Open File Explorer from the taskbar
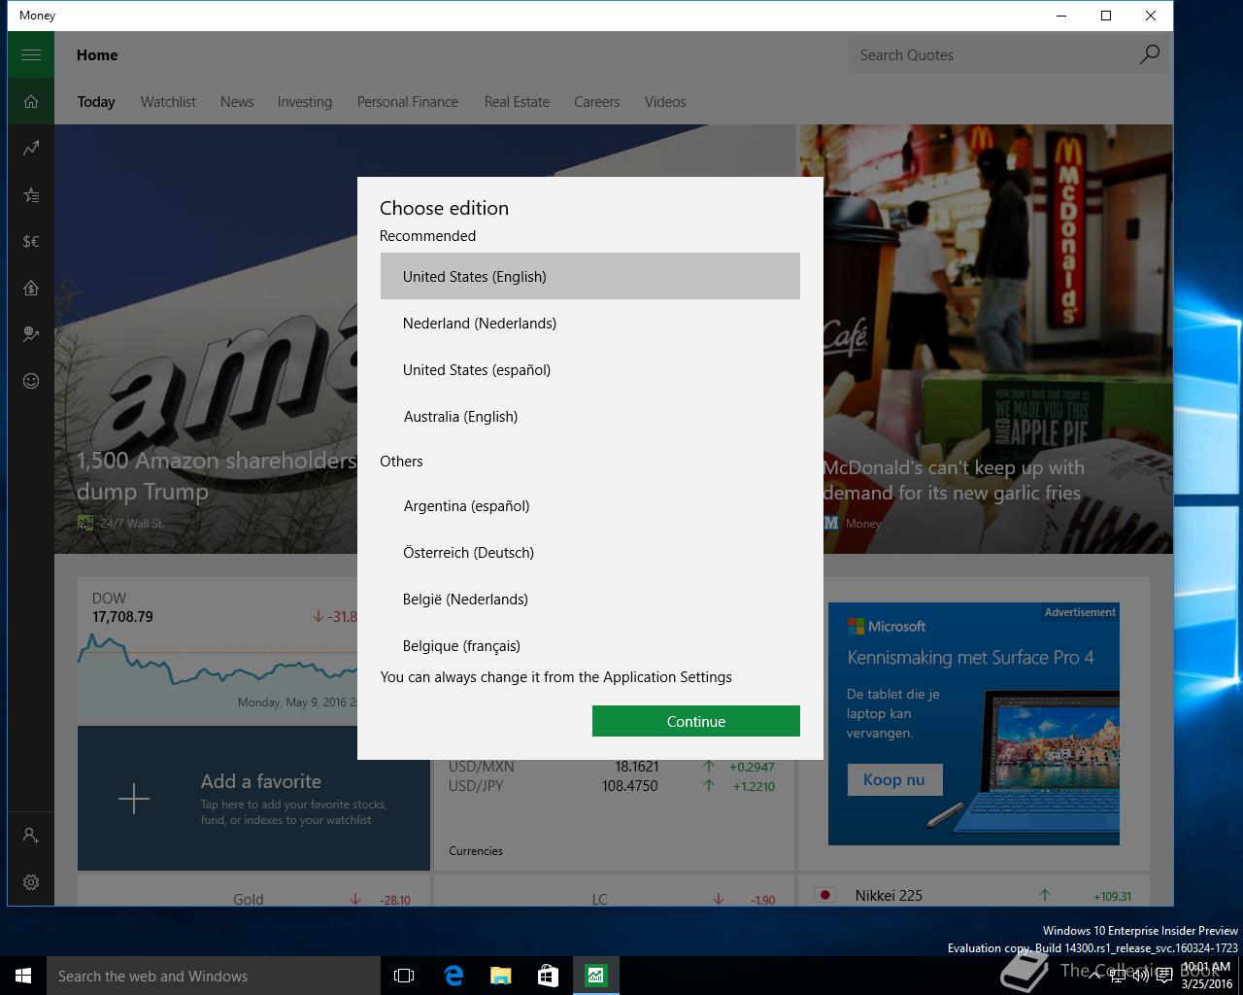The image size is (1243, 995). tap(500, 976)
